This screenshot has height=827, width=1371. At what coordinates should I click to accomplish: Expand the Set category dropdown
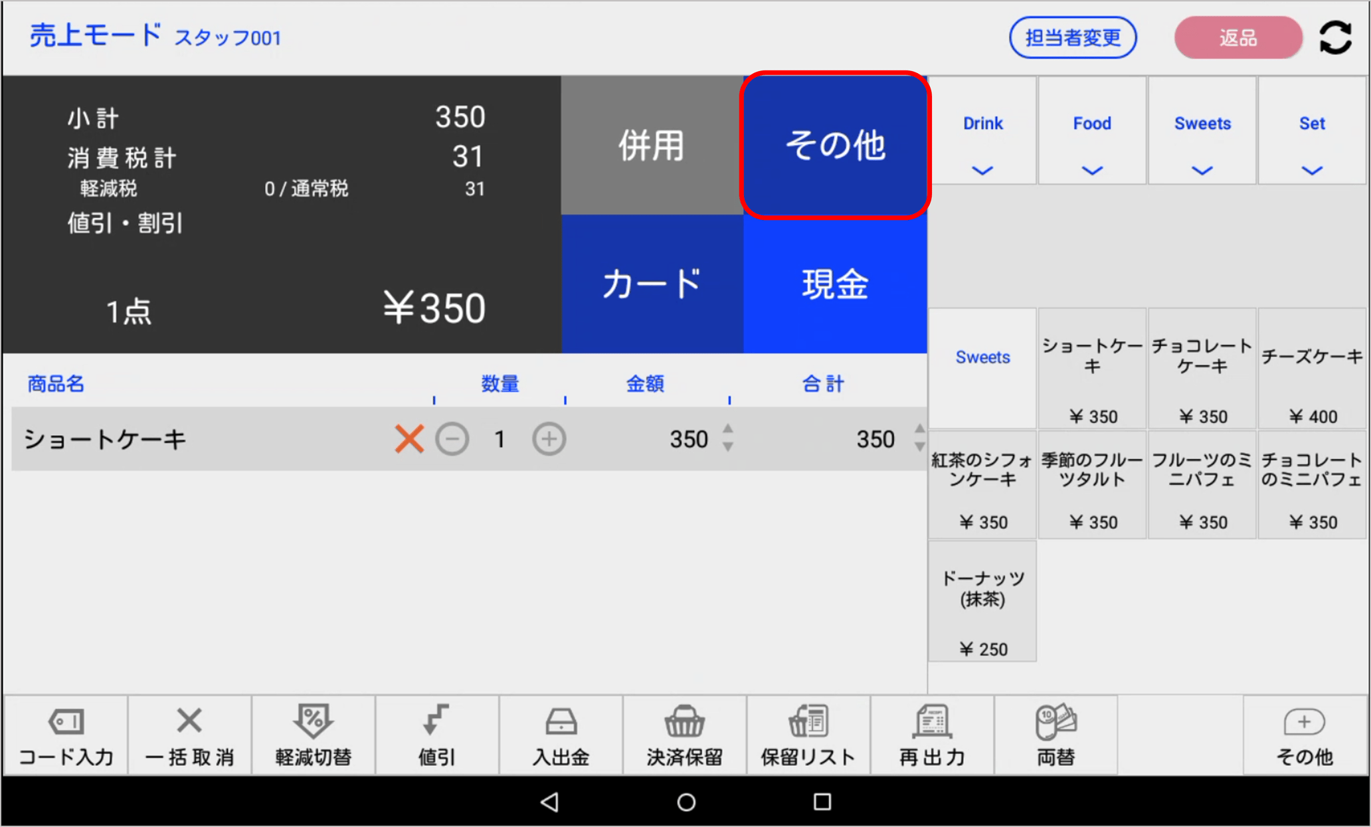tap(1312, 171)
